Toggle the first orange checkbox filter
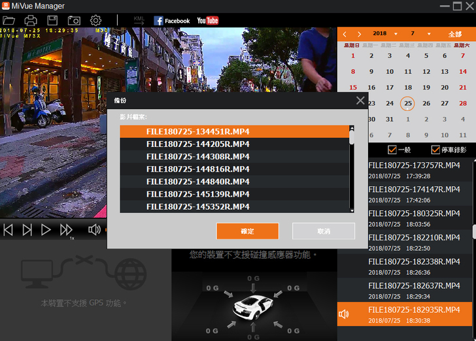 pyautogui.click(x=392, y=150)
